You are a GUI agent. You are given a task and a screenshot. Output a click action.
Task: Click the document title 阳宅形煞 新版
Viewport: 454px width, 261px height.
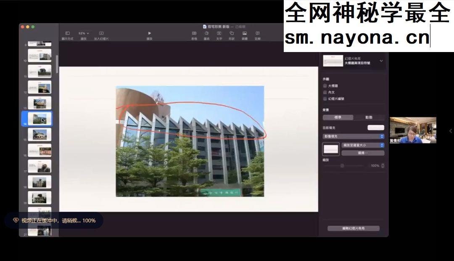[x=219, y=26]
